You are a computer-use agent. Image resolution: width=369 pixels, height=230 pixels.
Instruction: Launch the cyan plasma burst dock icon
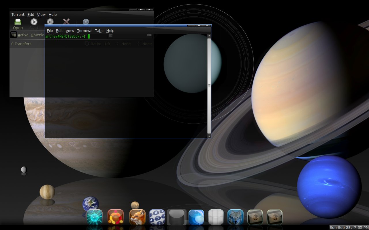coord(95,217)
